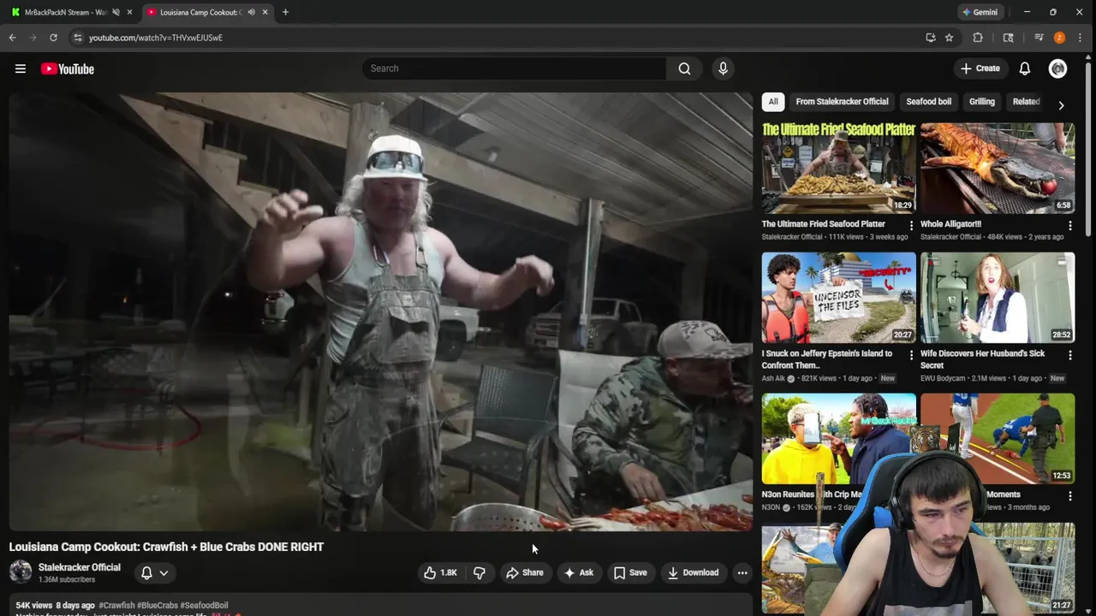
Task: Click the Ask button
Action: pos(578,572)
